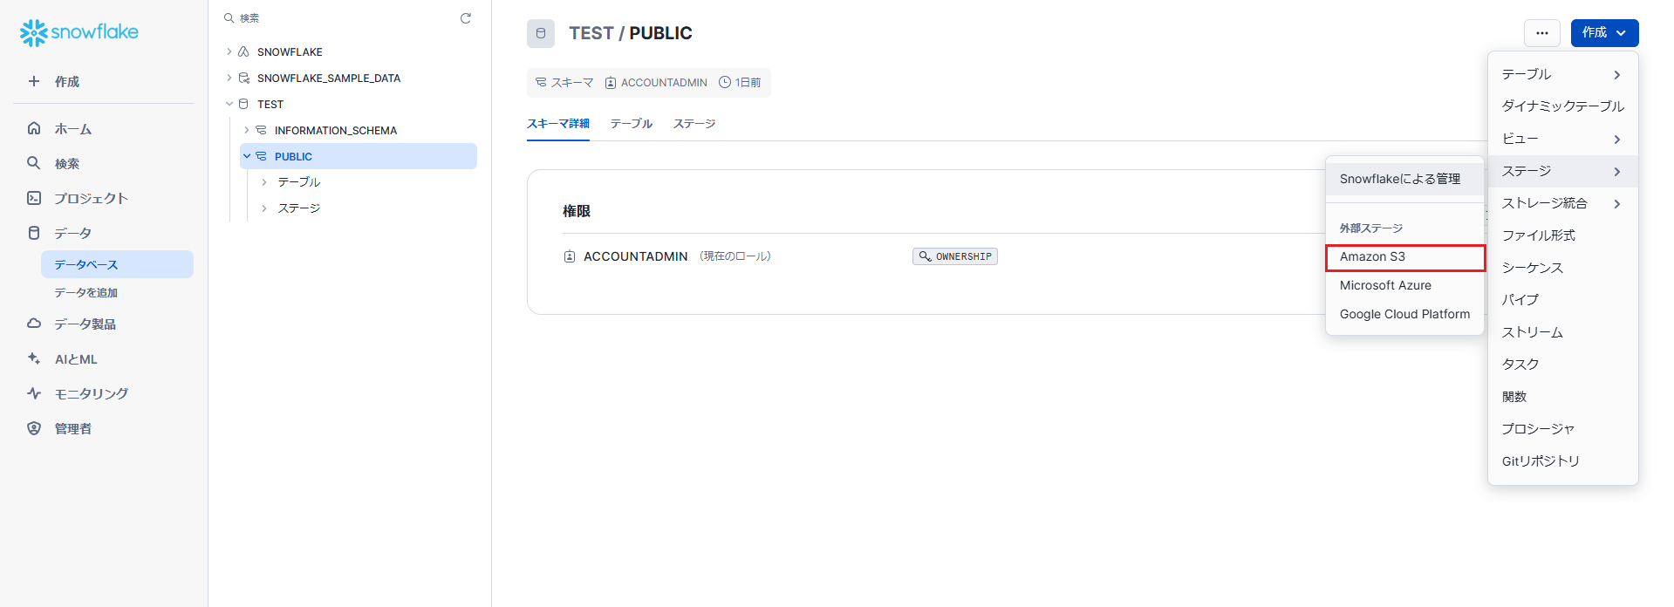
Task: Click the database icon beside TEST / PUBLIC title
Action: (x=541, y=33)
